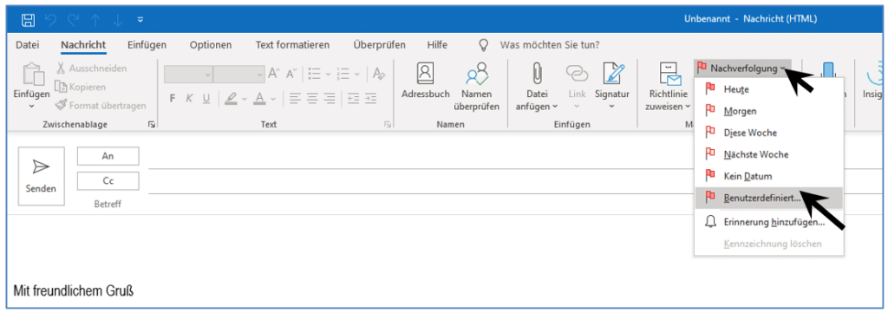Align text left
888x313 pixels.
(295, 99)
